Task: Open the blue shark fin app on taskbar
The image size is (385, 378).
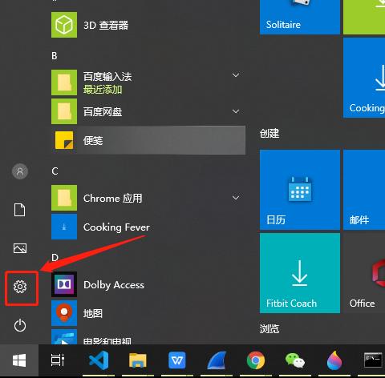Action: point(217,360)
